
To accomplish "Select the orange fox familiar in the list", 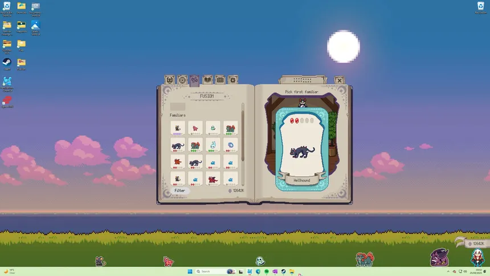I will pos(178,162).
